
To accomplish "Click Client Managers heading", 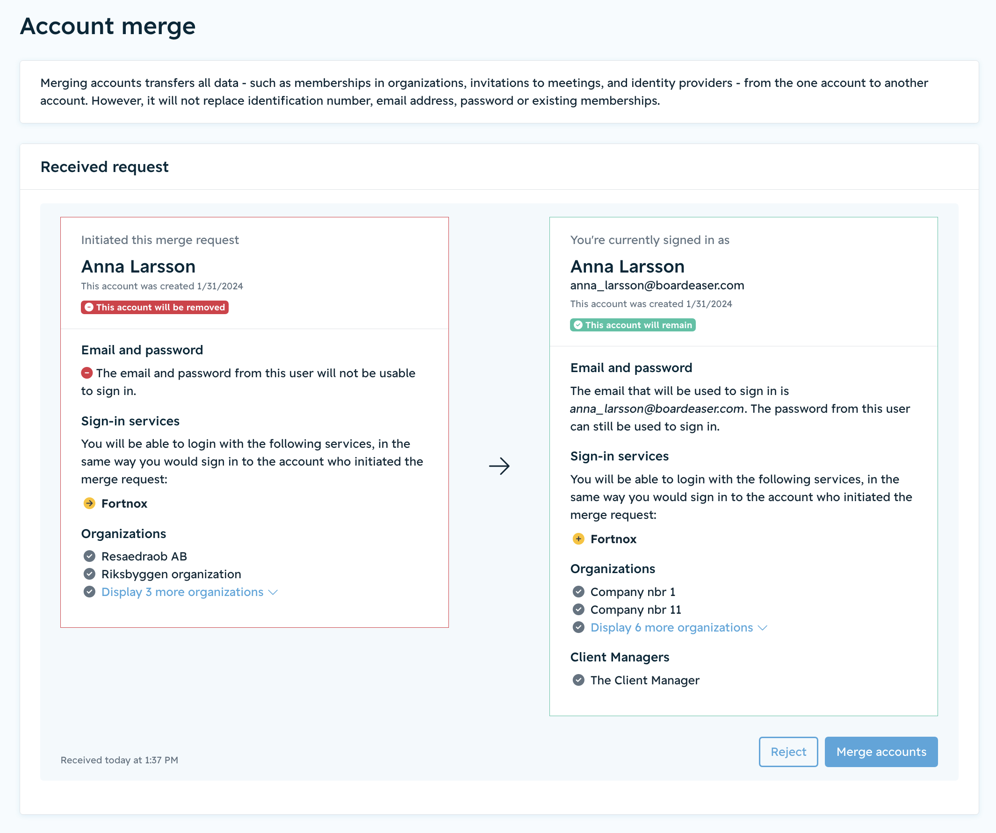I will [620, 657].
